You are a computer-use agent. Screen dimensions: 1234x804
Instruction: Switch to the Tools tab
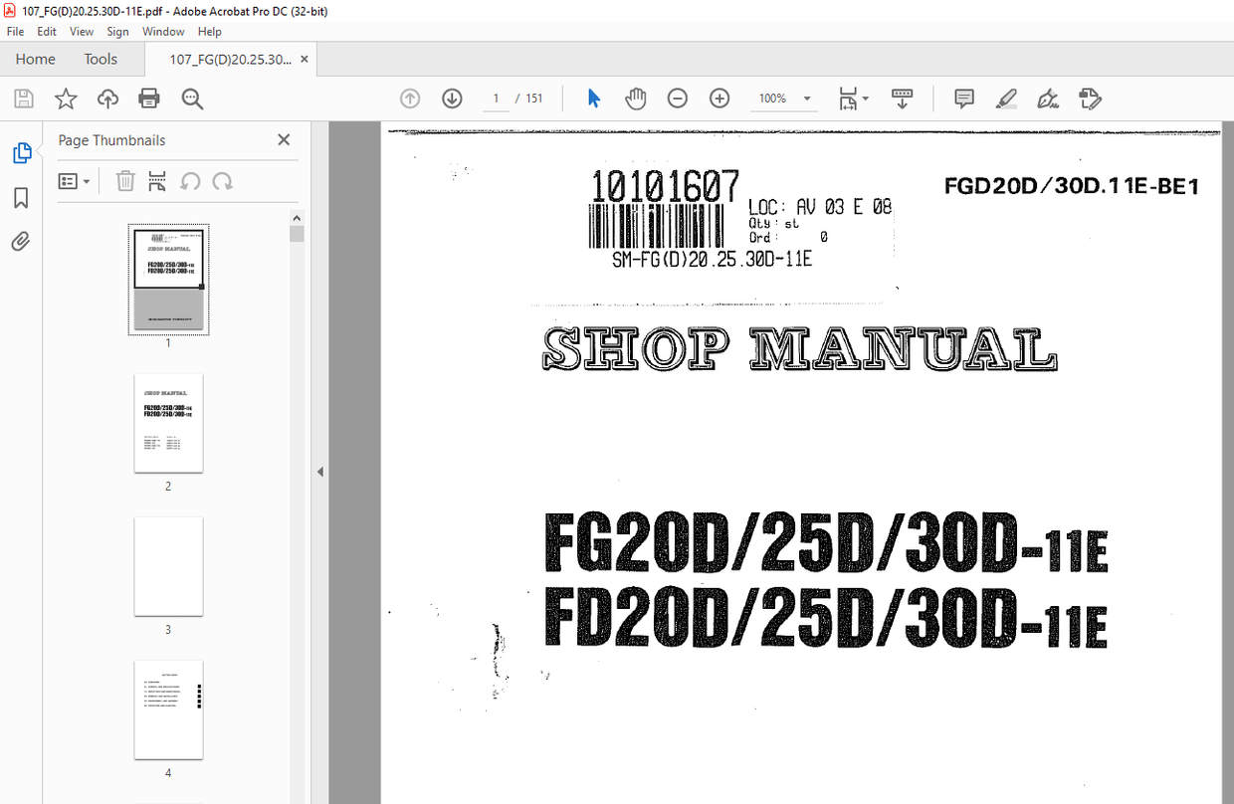100,59
